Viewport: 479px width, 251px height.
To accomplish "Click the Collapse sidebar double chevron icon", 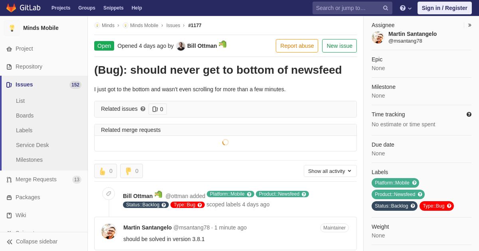I will (x=10, y=241).
